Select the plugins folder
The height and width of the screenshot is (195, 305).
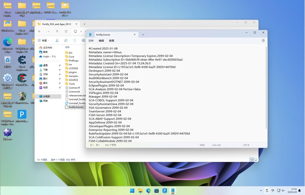tap(73, 72)
